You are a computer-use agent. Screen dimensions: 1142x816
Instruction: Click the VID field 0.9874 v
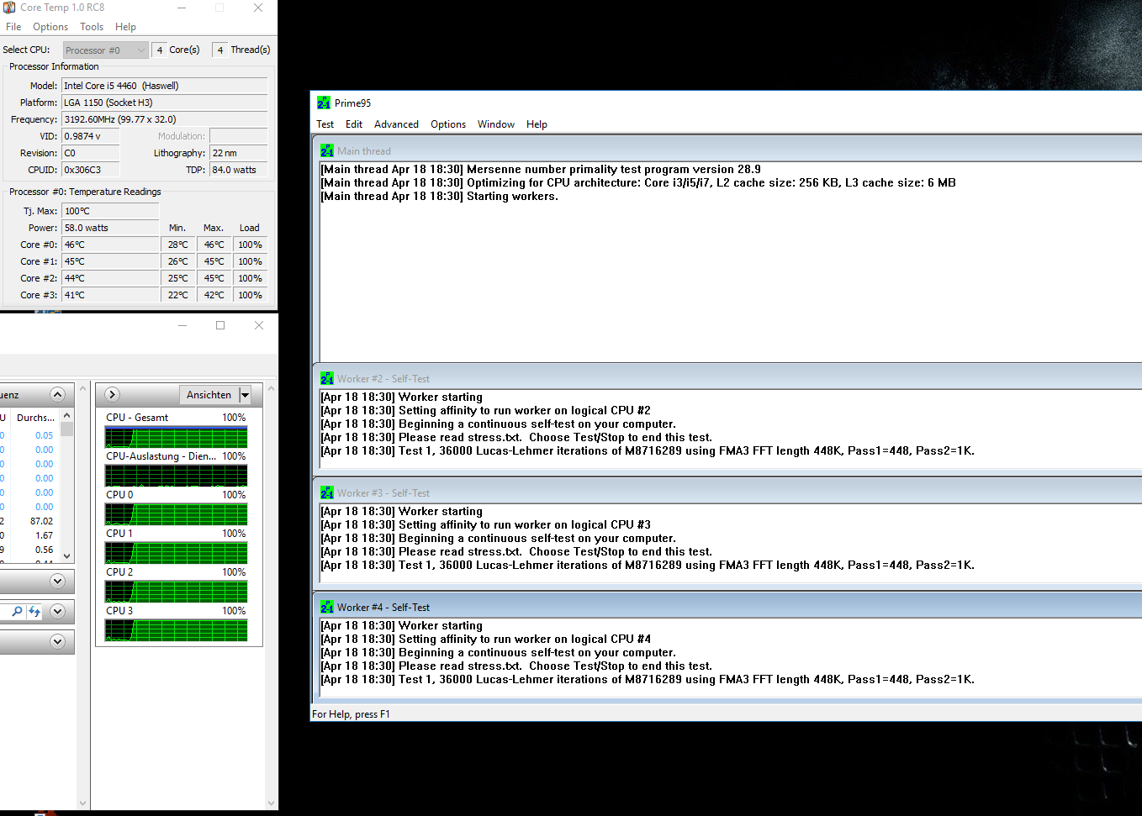click(91, 136)
